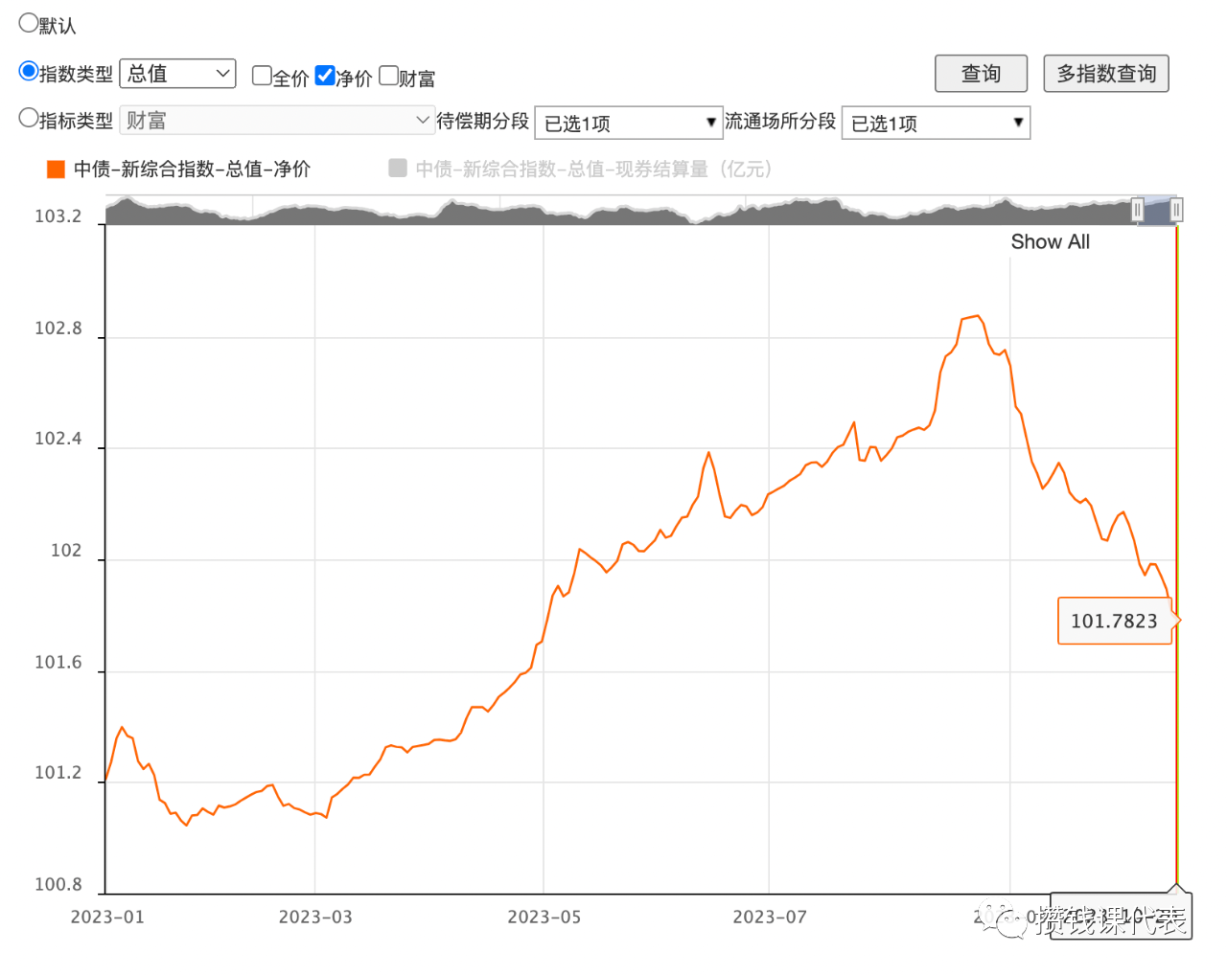Screen dimensions: 1227x975
Task: Click the 102.8 y-axis label
Action: [58, 329]
